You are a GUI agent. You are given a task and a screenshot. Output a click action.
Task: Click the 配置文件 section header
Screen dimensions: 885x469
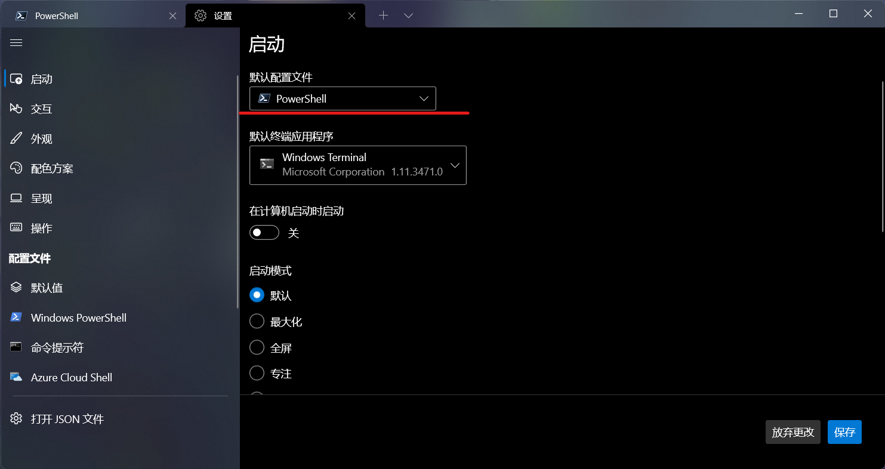coord(30,258)
